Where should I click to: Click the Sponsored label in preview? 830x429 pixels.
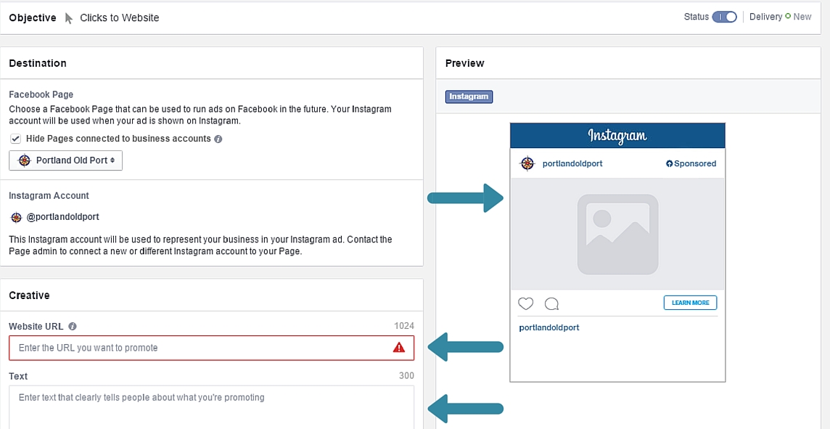point(691,163)
